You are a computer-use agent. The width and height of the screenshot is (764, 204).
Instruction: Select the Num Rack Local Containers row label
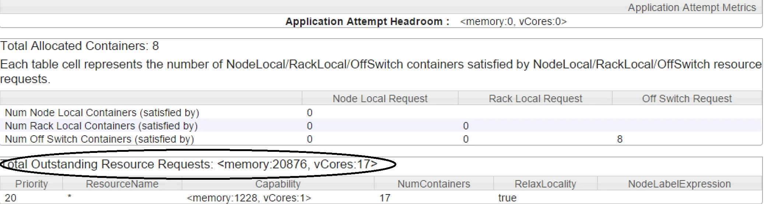pyautogui.click(x=101, y=126)
